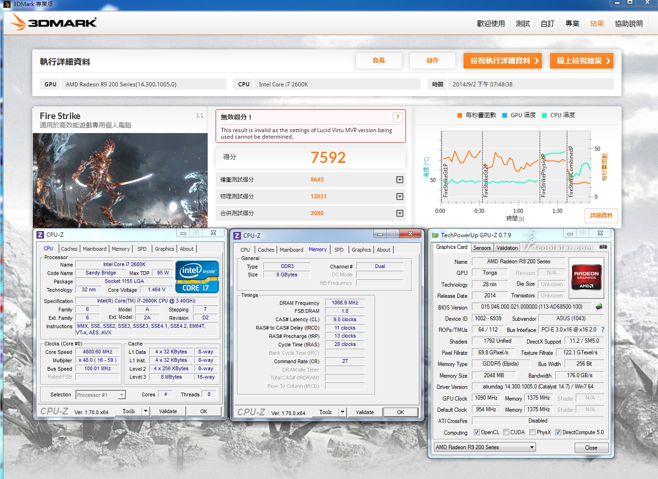
Task: Switch to Sensors tab in GPU-Z
Action: (x=482, y=248)
